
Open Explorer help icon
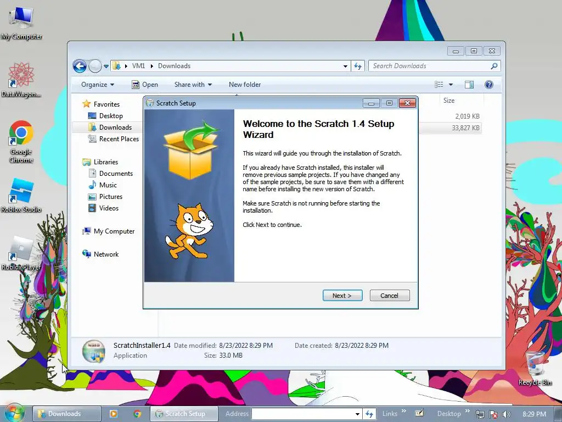489,84
